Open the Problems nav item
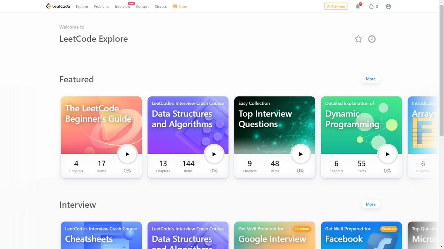The image size is (444, 249). point(101,7)
